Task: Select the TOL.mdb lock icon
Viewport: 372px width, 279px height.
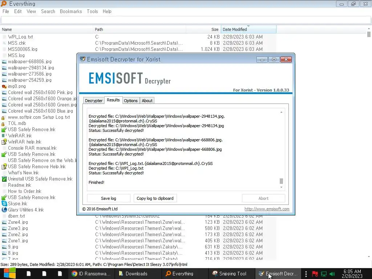Action: (3, 124)
